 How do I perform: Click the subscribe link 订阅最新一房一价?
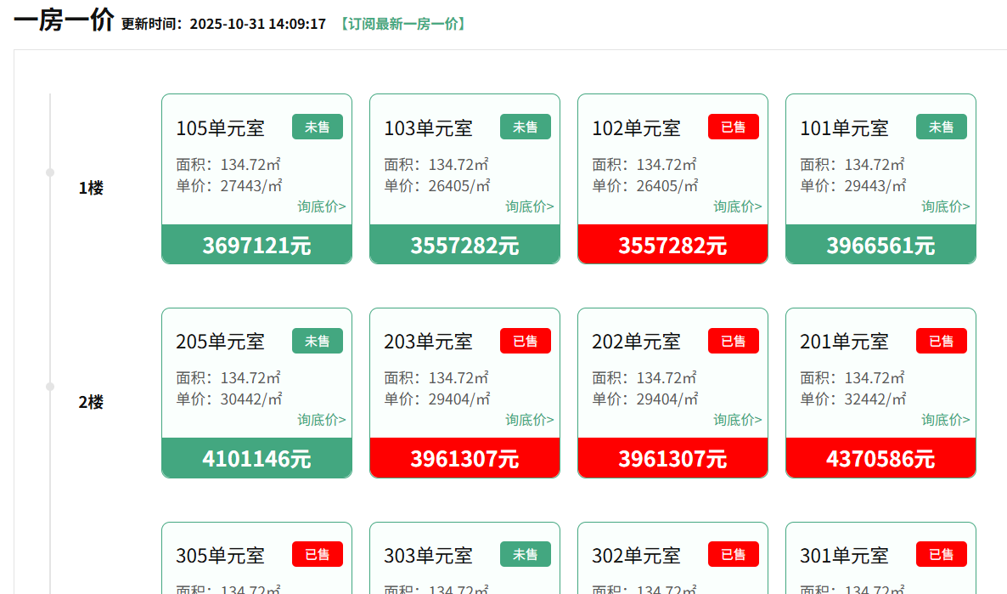point(402,24)
